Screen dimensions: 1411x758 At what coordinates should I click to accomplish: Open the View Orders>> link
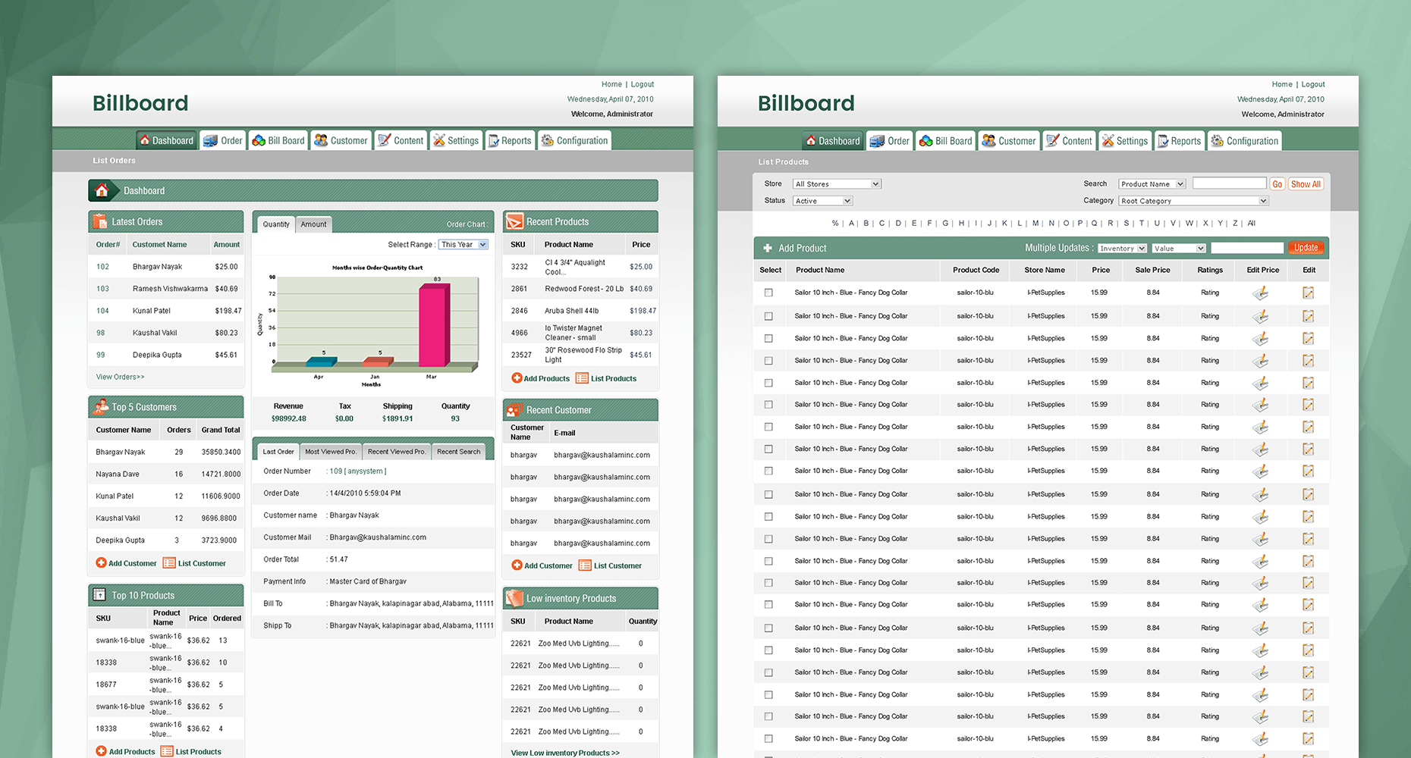(x=120, y=377)
